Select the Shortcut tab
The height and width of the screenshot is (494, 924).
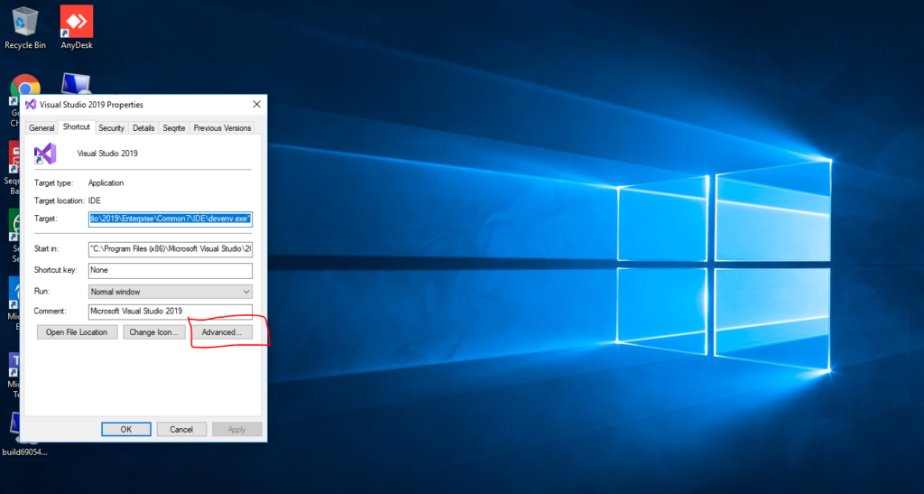(x=77, y=126)
